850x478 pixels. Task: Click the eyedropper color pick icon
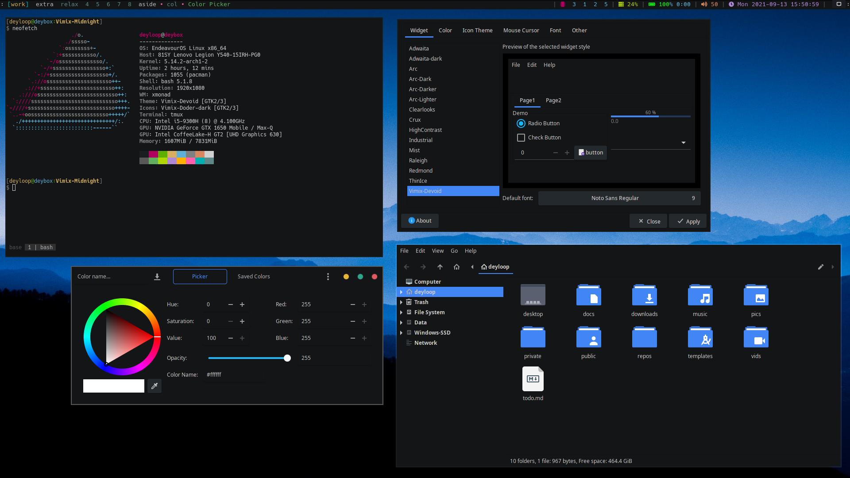[x=155, y=386]
